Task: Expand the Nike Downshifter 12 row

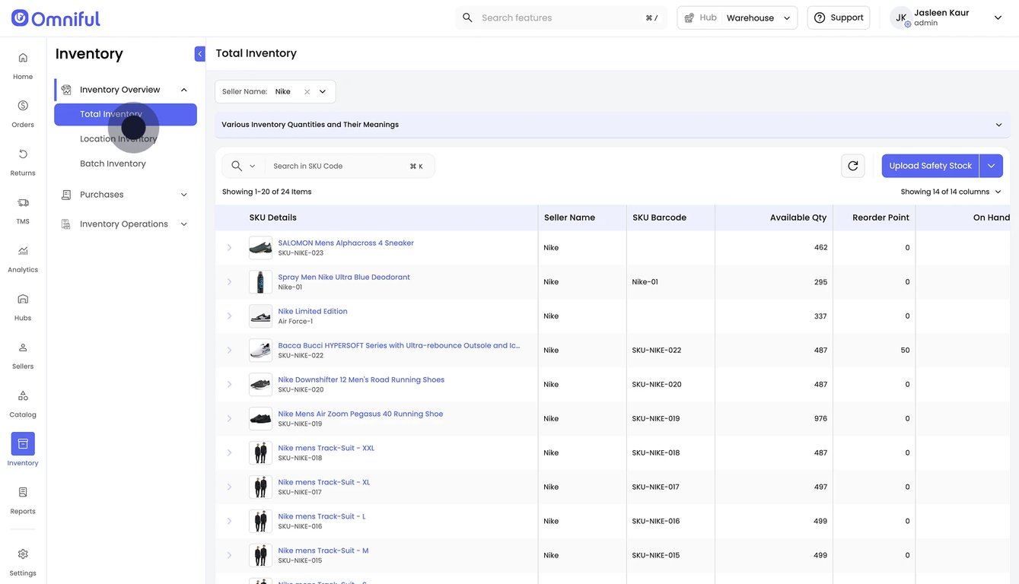Action: point(229,385)
